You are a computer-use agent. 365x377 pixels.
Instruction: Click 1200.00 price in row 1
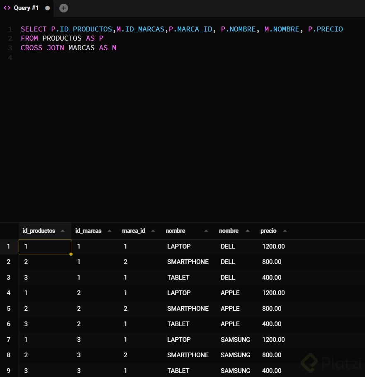pos(273,247)
